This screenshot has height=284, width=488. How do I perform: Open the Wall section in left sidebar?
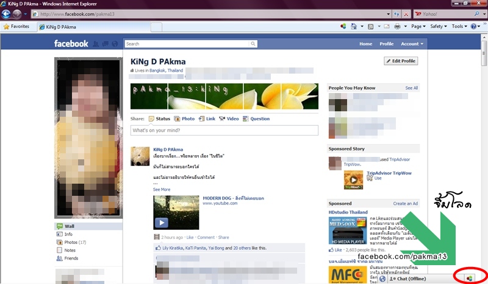88,226
